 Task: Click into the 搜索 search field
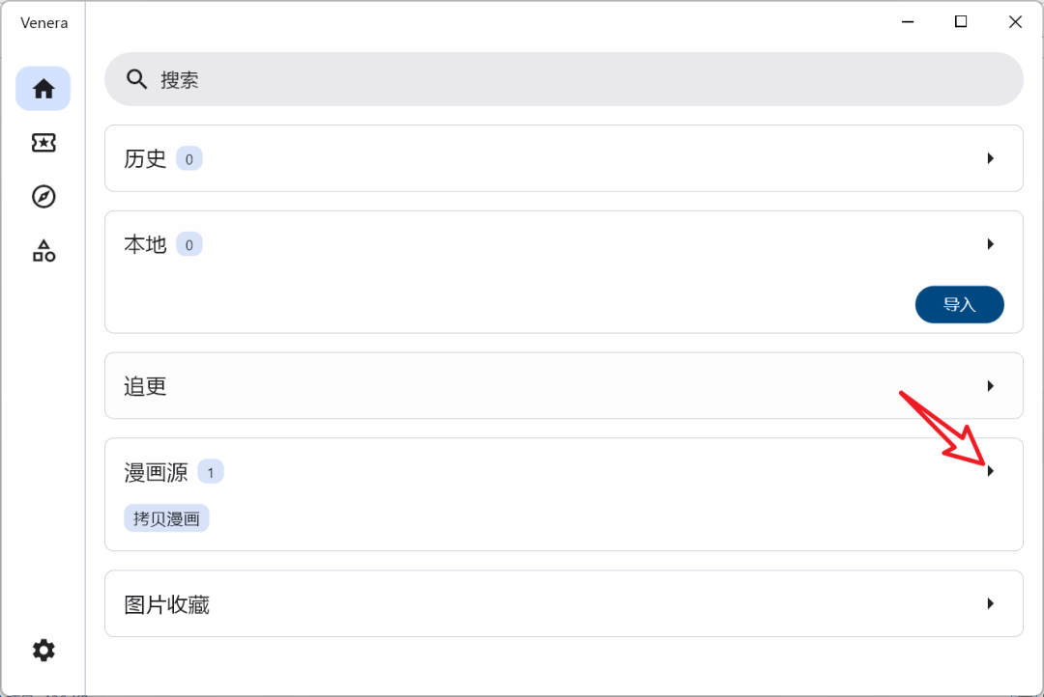(580, 79)
